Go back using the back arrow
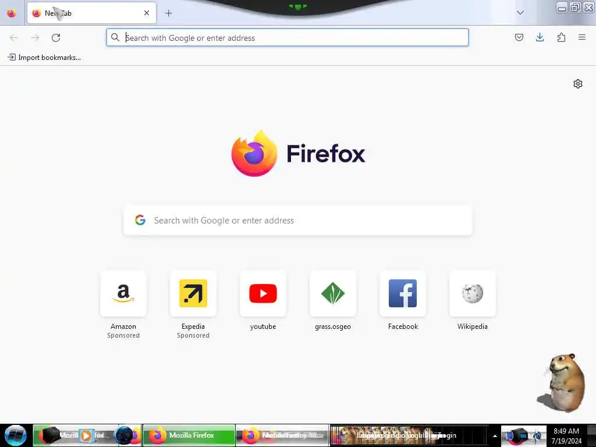 [14, 38]
